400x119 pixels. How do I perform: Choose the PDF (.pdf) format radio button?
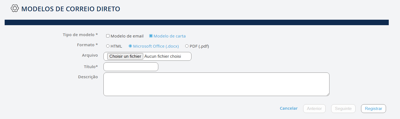187,46
